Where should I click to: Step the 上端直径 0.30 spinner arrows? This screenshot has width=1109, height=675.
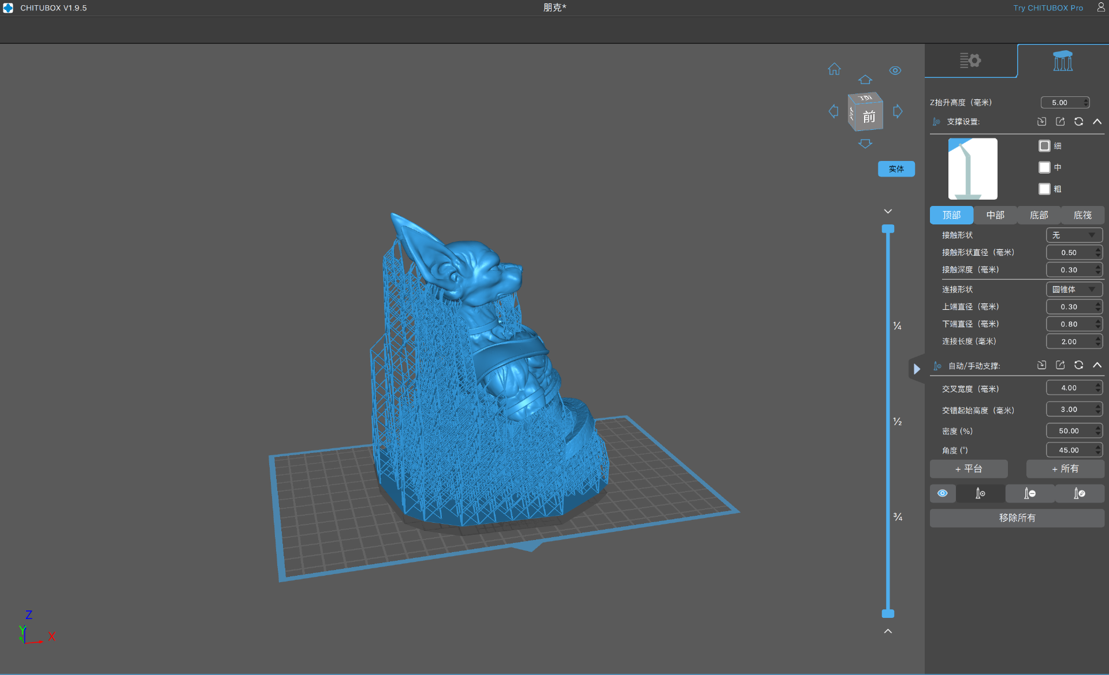[x=1098, y=307]
